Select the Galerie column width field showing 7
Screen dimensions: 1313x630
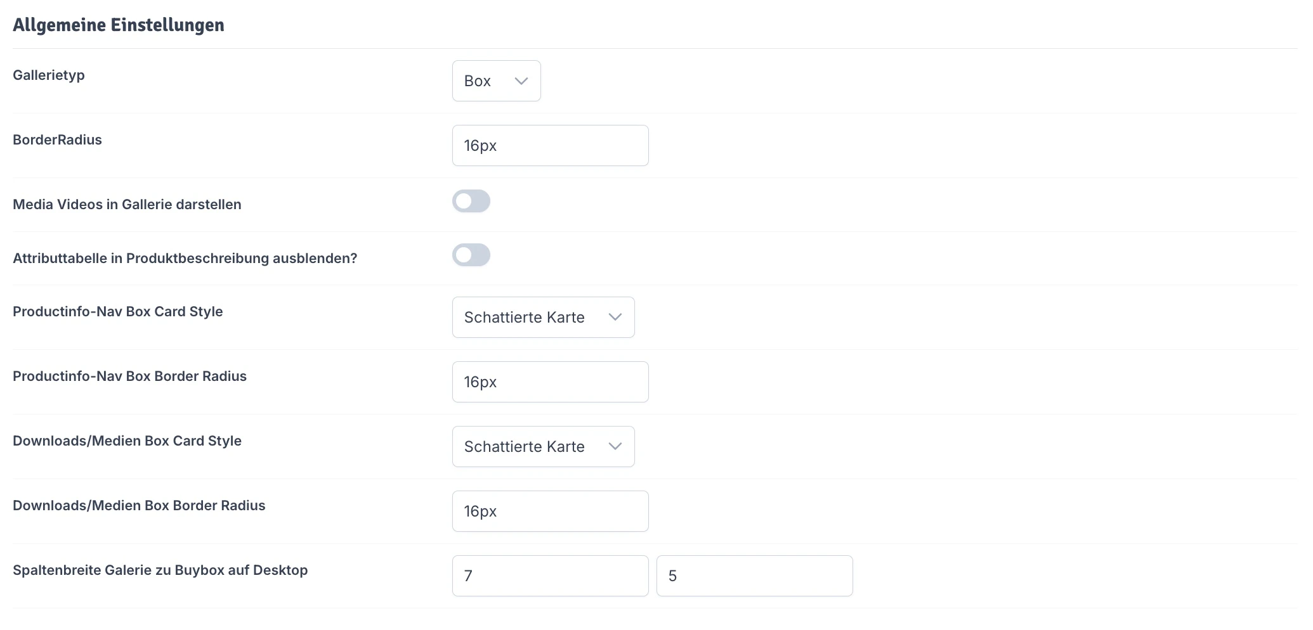[x=550, y=576]
